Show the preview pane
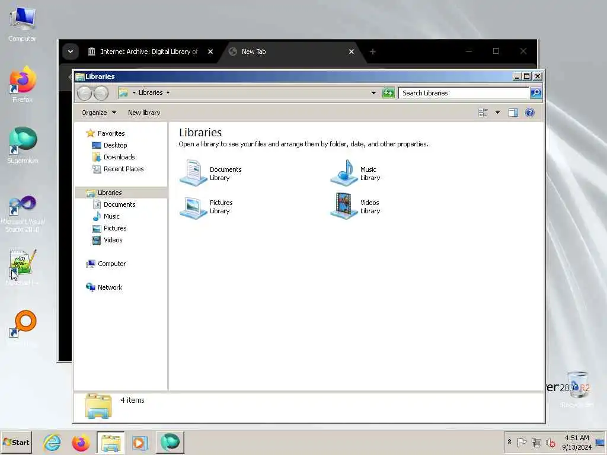607x455 pixels. point(513,113)
